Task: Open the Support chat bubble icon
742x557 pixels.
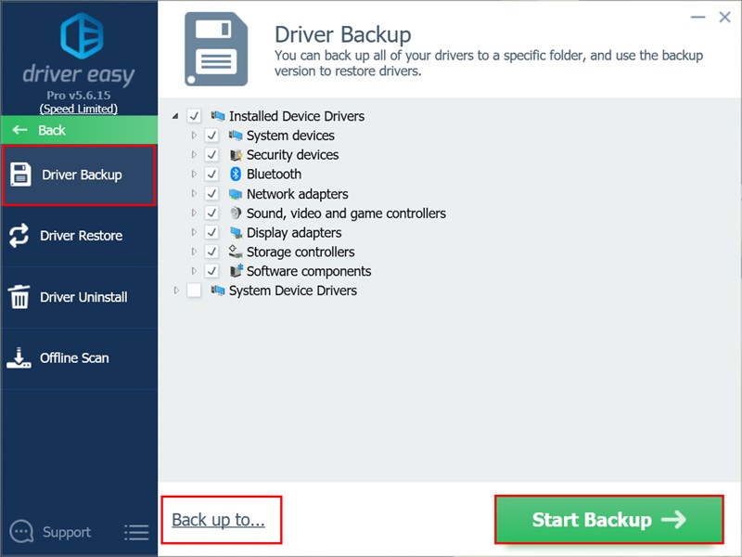Action: 21,532
